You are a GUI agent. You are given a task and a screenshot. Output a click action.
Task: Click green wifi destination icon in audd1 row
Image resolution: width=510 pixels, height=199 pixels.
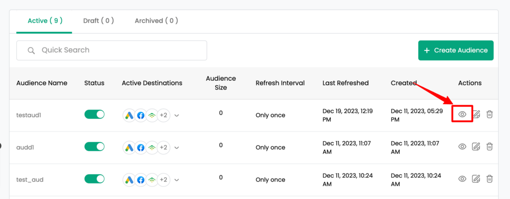(152, 148)
